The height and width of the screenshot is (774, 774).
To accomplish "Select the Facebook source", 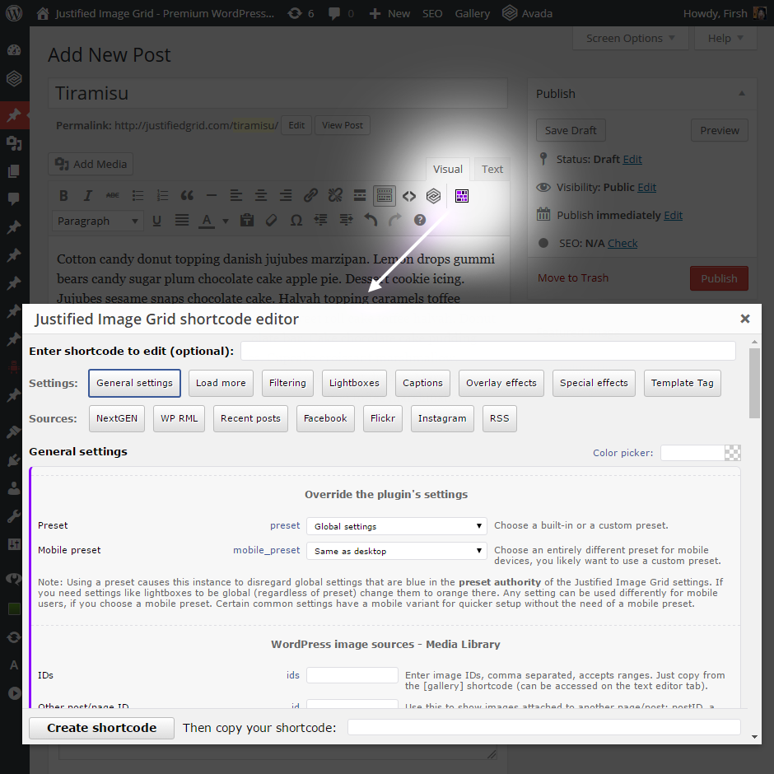I will [x=325, y=418].
